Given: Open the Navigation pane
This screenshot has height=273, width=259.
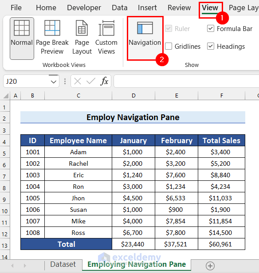Looking at the screenshot, I should (145, 38).
